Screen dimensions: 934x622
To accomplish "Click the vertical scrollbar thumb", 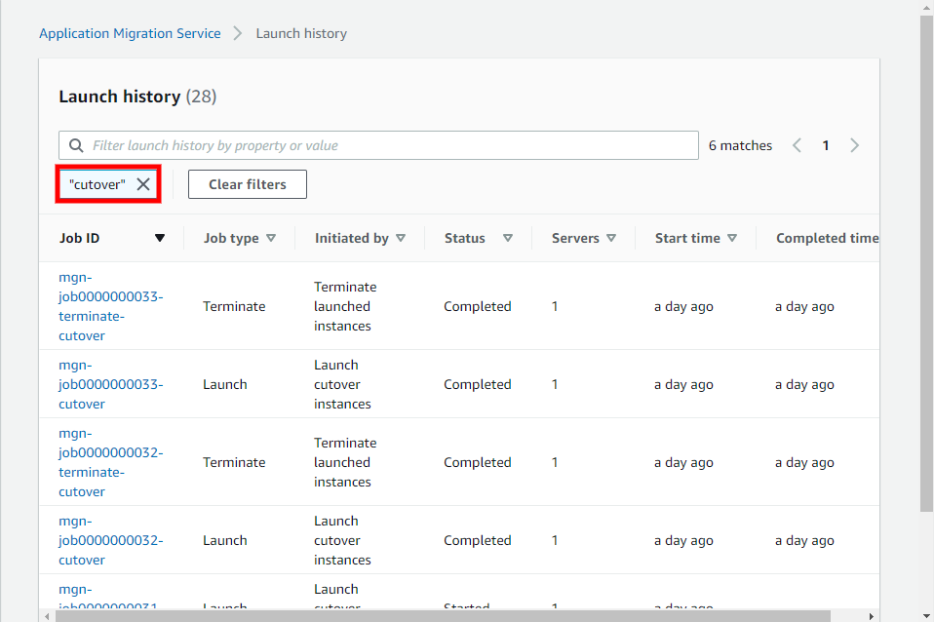I will [926, 262].
